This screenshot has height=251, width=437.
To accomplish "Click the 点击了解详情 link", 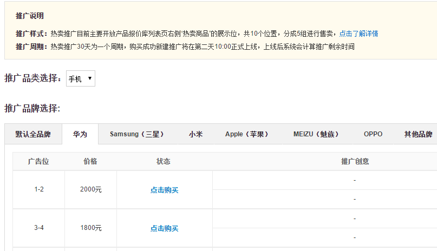I will tap(358, 34).
